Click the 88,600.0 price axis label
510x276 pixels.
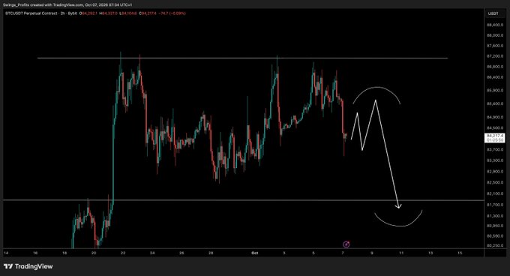pyautogui.click(x=495, y=25)
